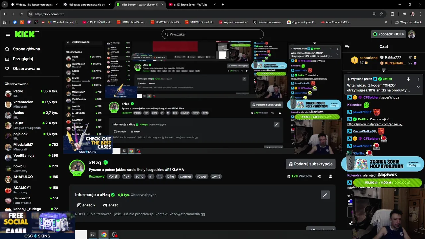Viewport: 425px width, 239px height.
Task: Click Podaruj subskrypcje button
Action: coord(310,164)
